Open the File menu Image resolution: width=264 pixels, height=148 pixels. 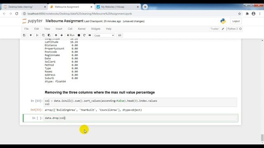(x=26, y=29)
